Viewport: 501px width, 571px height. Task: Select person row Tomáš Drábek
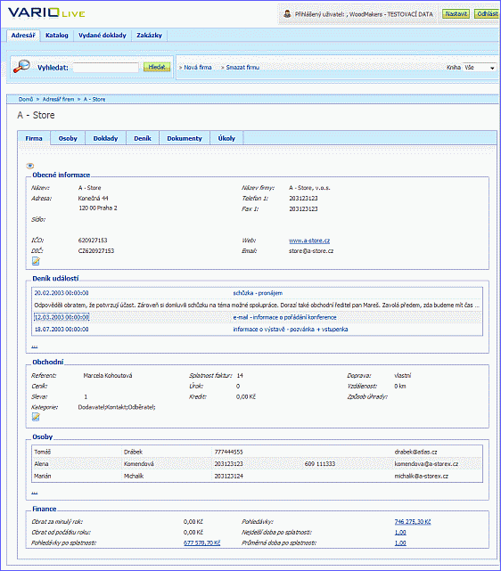[x=258, y=452]
